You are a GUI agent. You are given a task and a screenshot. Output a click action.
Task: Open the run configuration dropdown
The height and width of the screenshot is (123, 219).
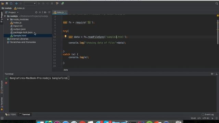click(x=30, y=3)
